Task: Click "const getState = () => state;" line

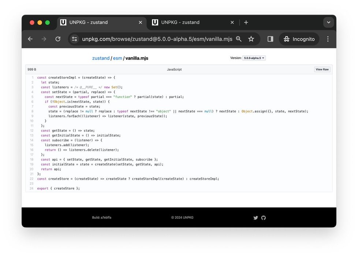Action: (x=68, y=131)
